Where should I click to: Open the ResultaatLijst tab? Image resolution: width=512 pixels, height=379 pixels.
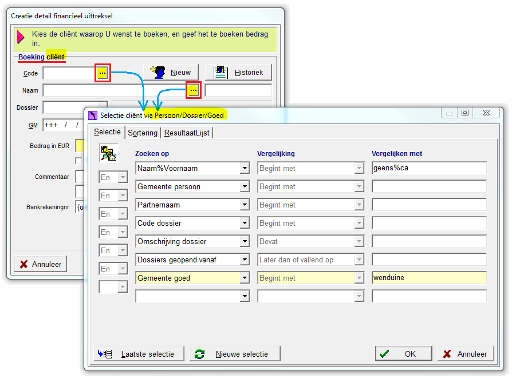pos(187,133)
